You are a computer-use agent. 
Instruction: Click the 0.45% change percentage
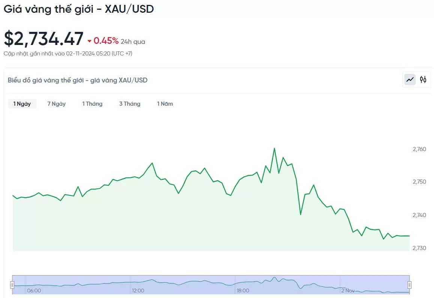(x=106, y=41)
